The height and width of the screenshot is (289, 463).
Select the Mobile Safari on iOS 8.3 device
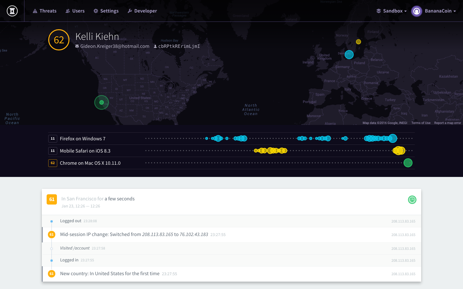coord(85,151)
